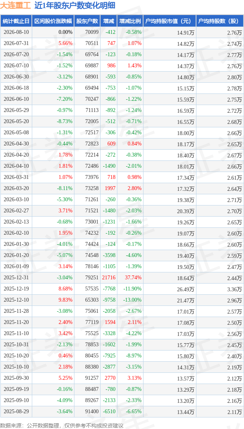The height and width of the screenshot is (429, 244).
Task: Click the 91400 shareholder count cell
Action: click(x=91, y=411)
